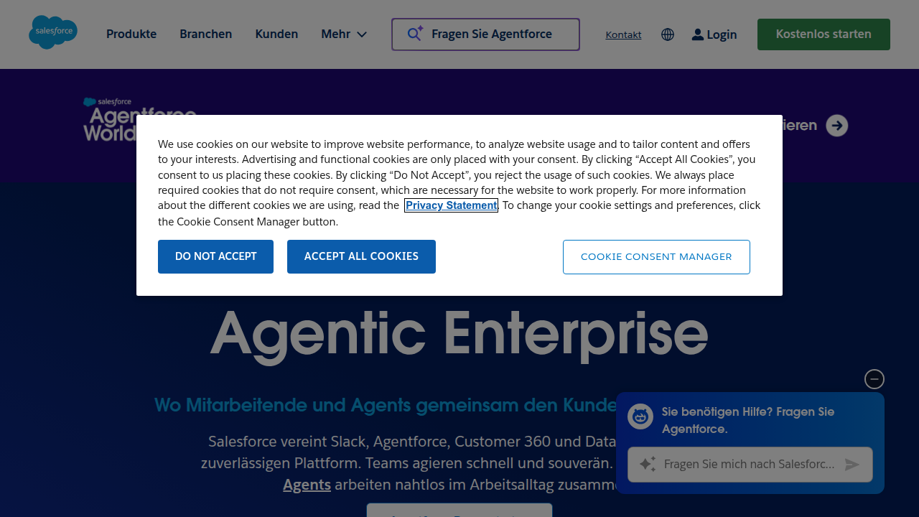
Task: Click the Kontakt link
Action: tap(624, 34)
